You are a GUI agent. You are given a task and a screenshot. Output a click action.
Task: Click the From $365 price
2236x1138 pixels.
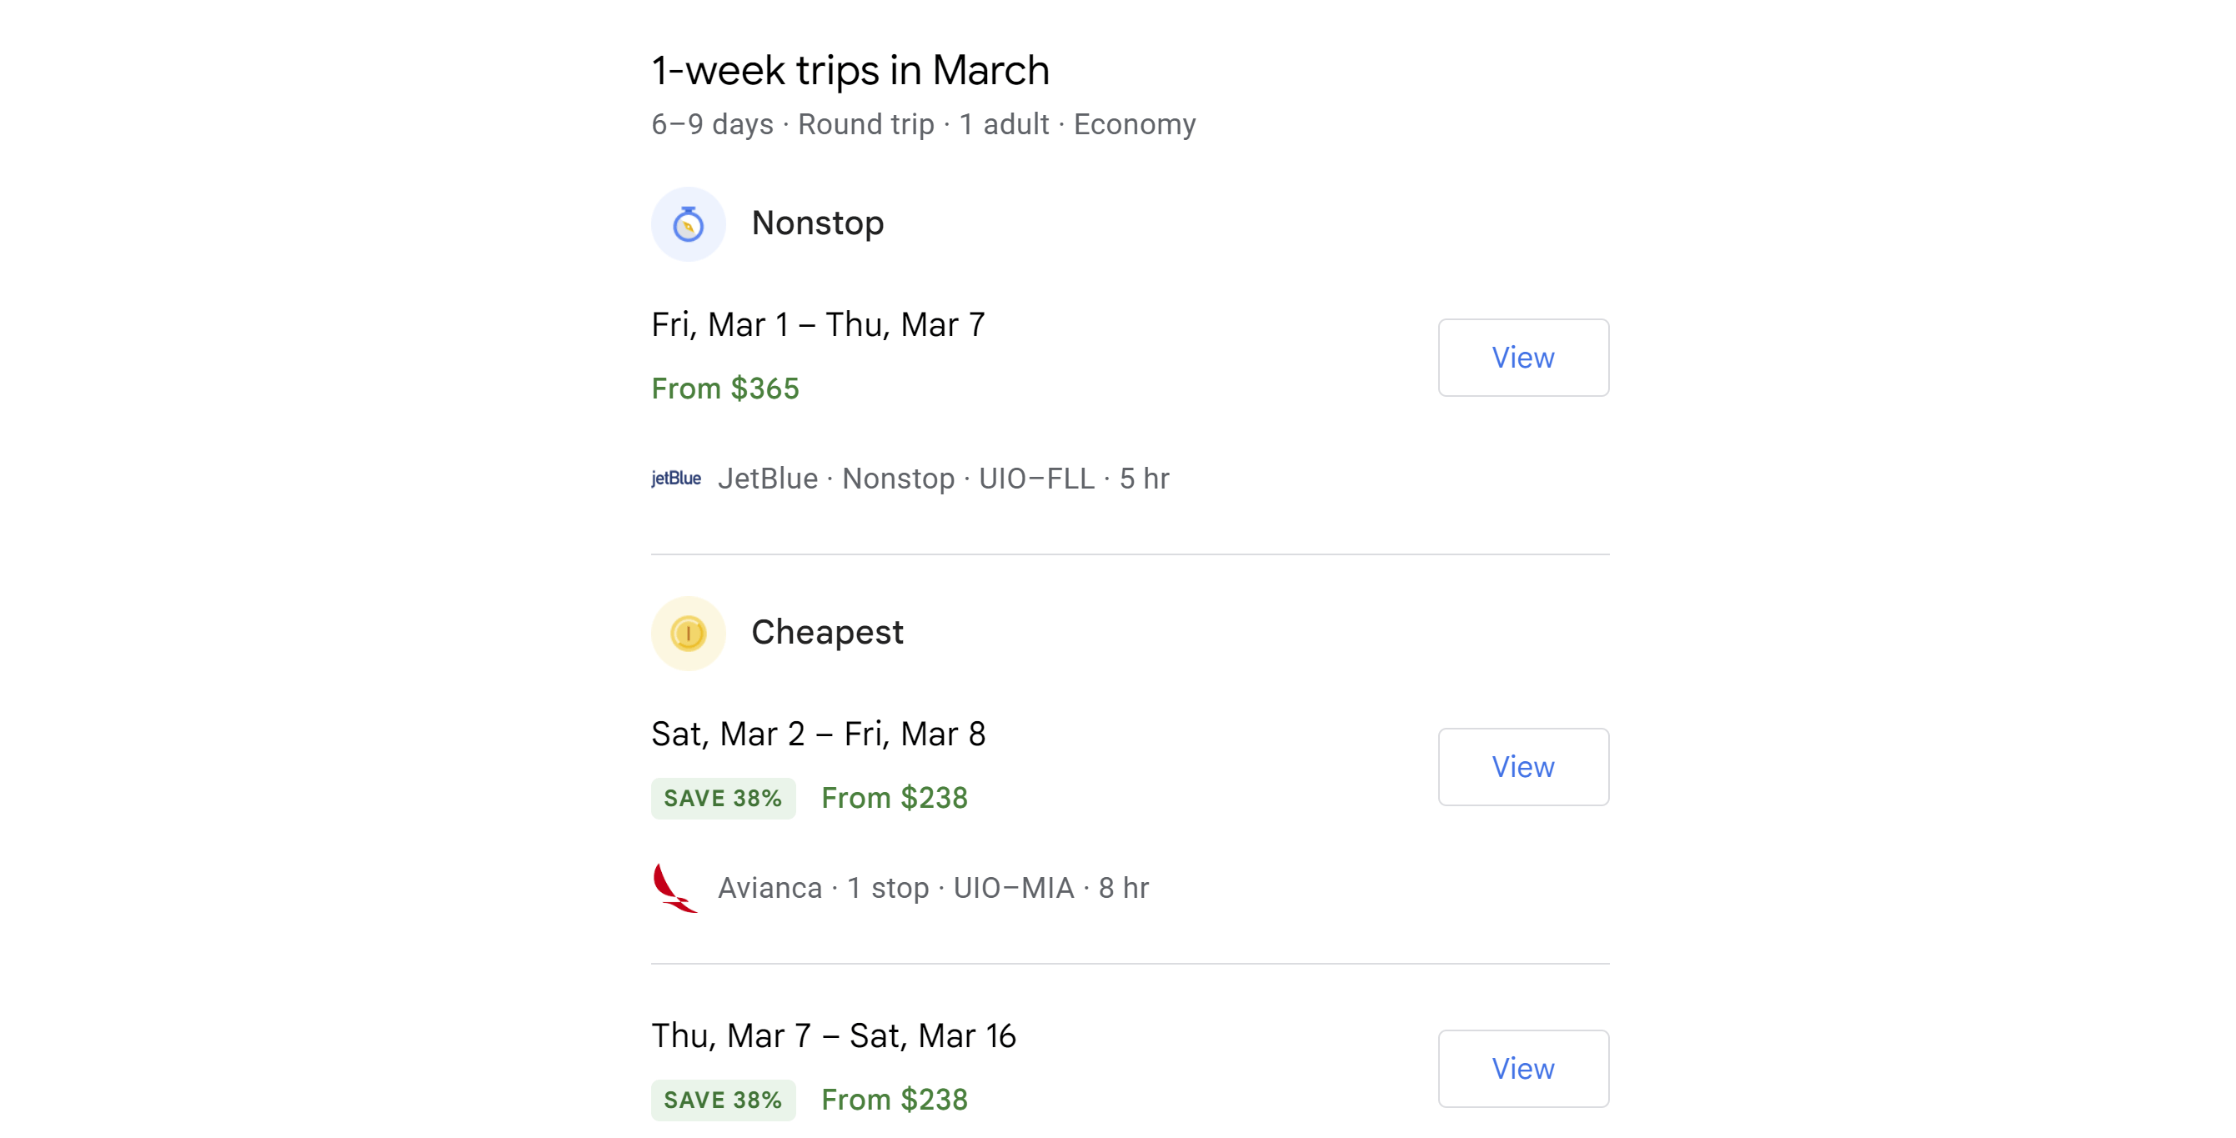pyautogui.click(x=724, y=389)
